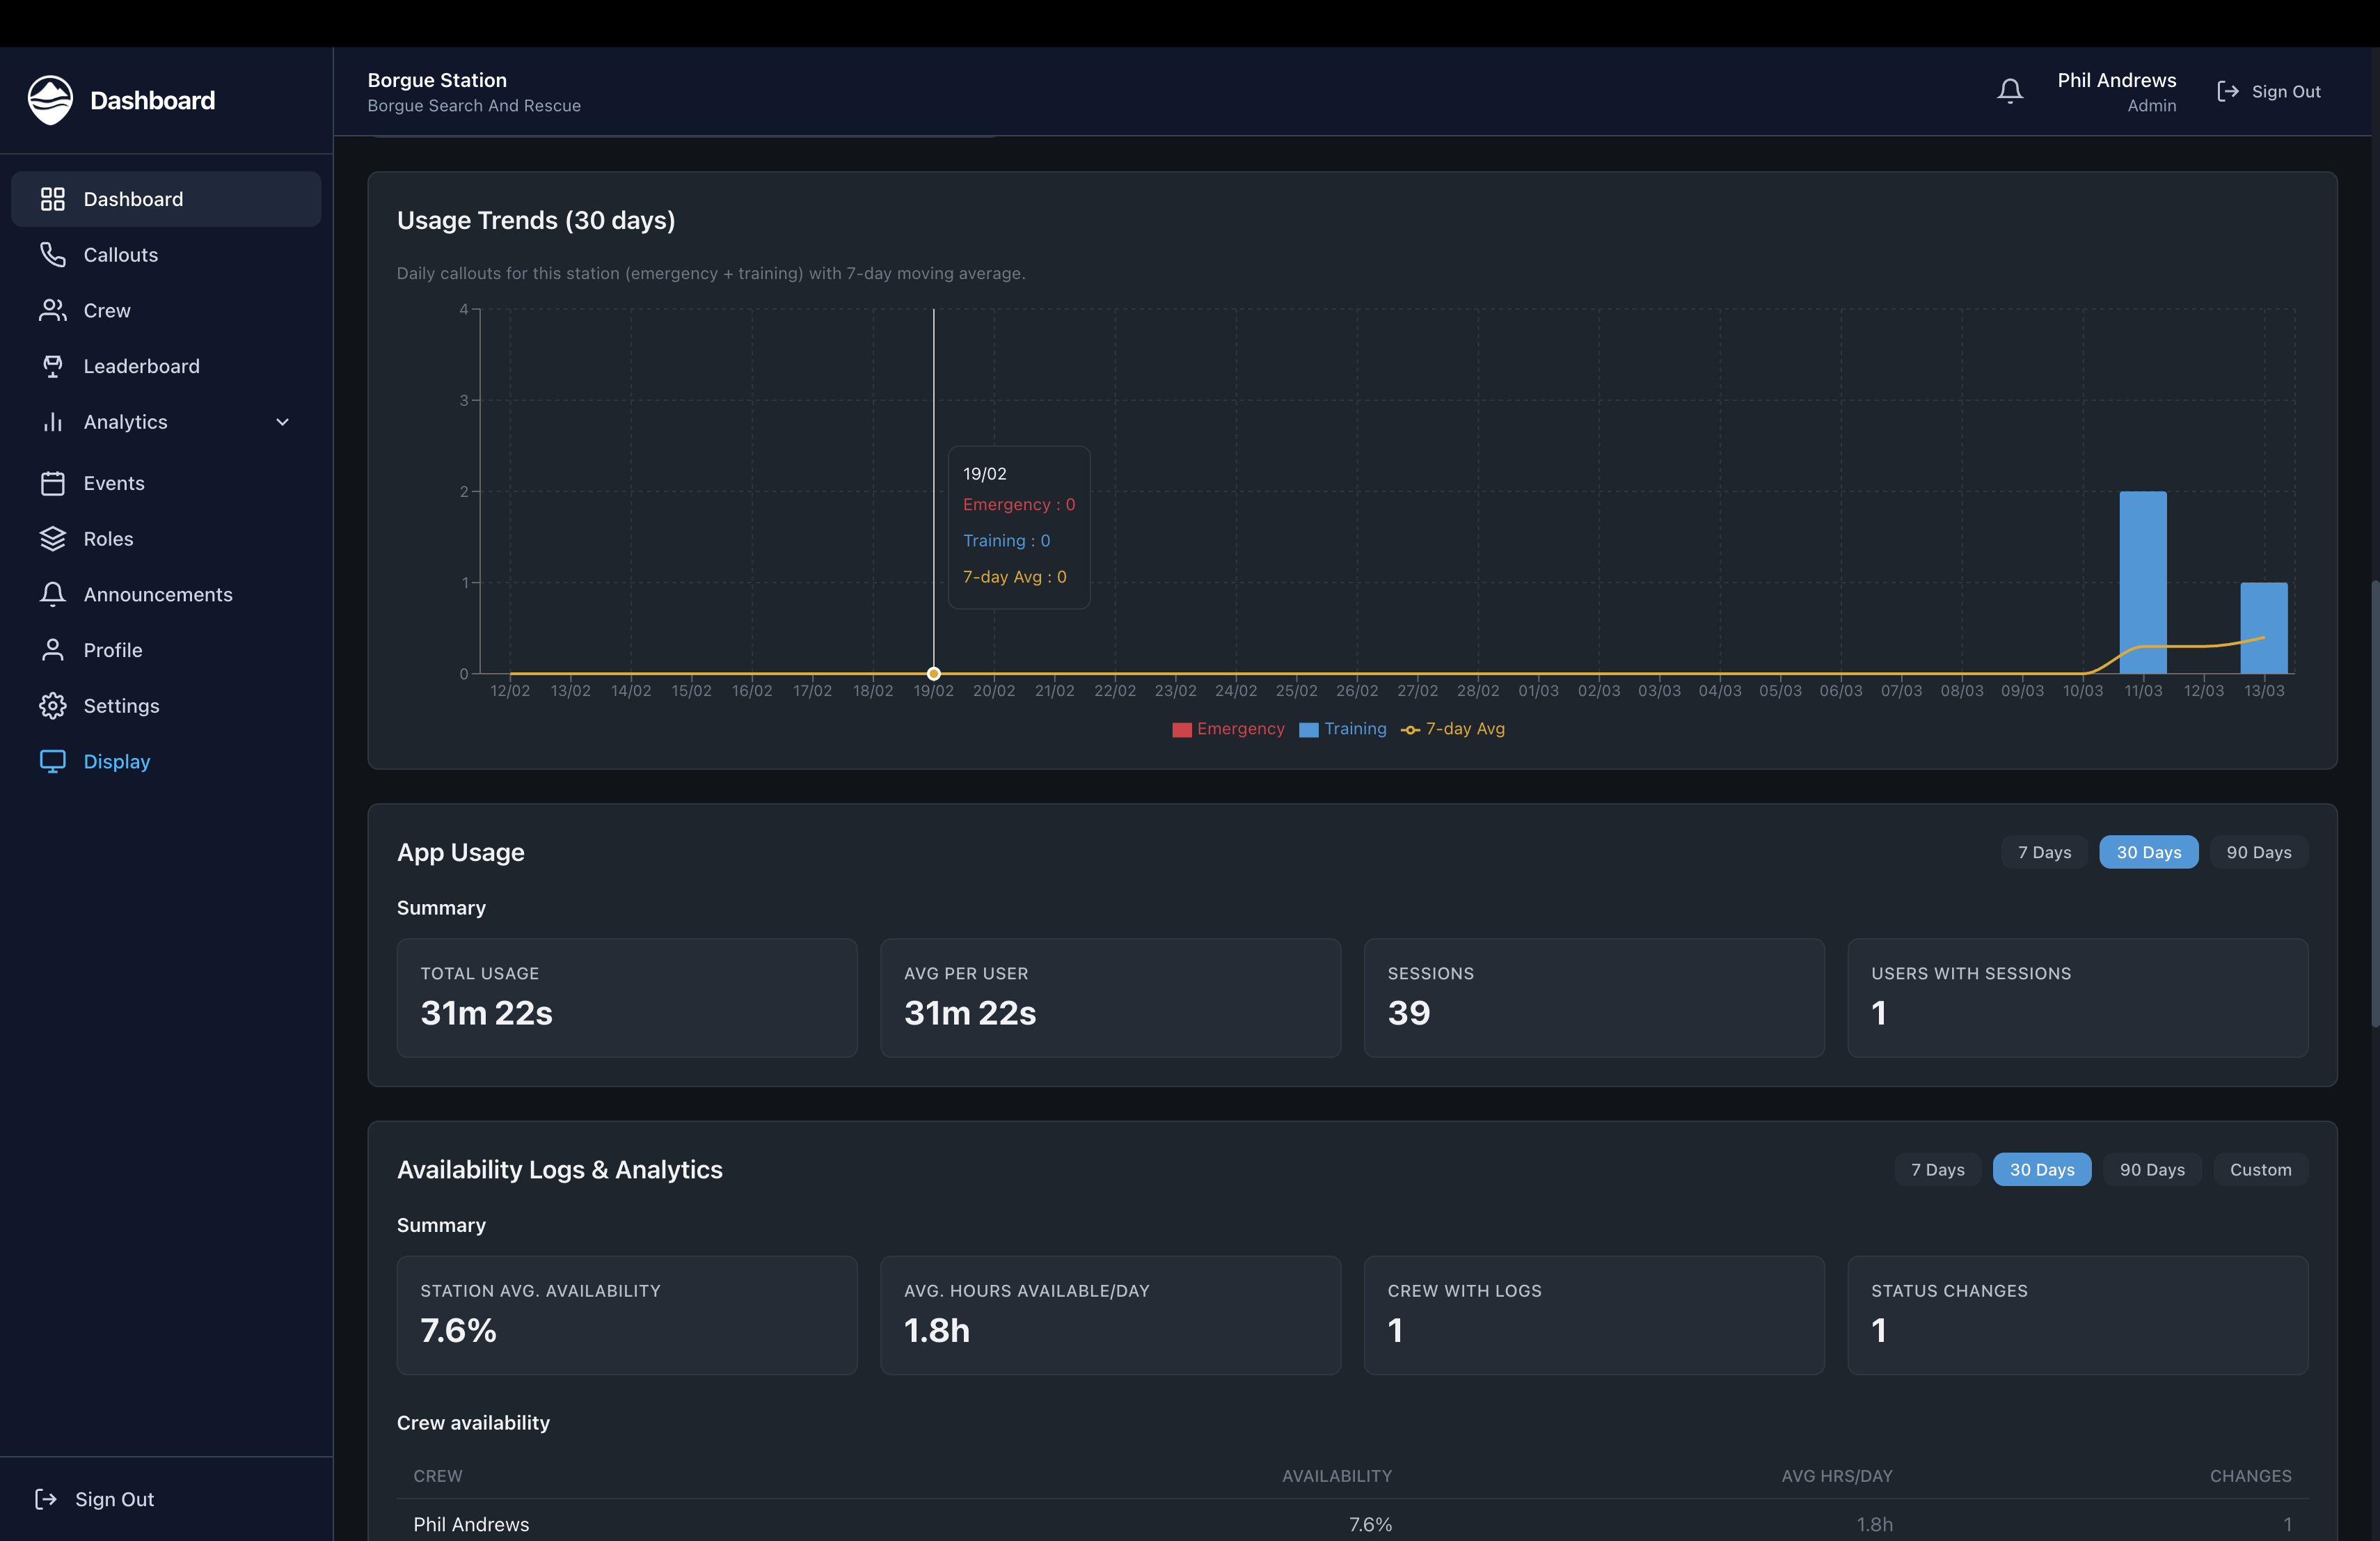Open the Settings gear icon

[53, 705]
